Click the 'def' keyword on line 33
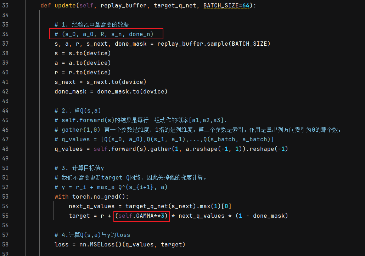This screenshot has height=256, width=365. [x=46, y=5]
